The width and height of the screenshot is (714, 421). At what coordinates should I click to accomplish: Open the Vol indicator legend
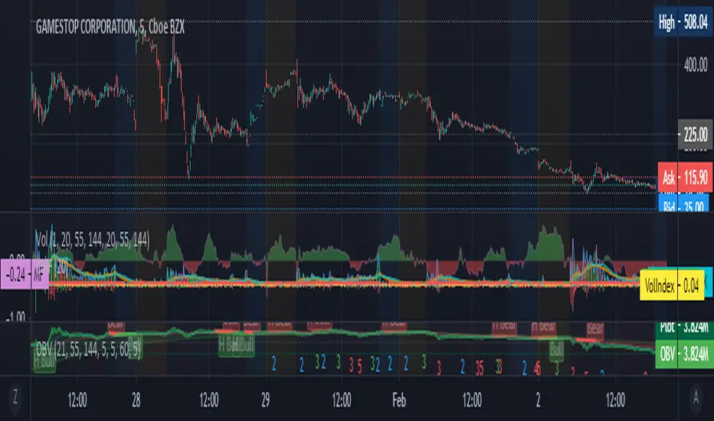coord(93,240)
